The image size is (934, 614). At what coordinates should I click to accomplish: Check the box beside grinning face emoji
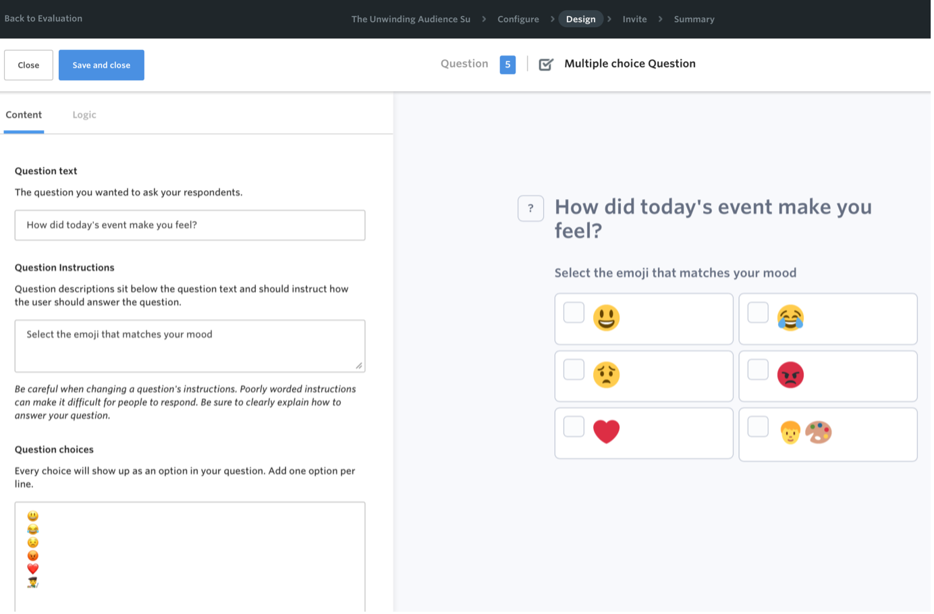[574, 312]
